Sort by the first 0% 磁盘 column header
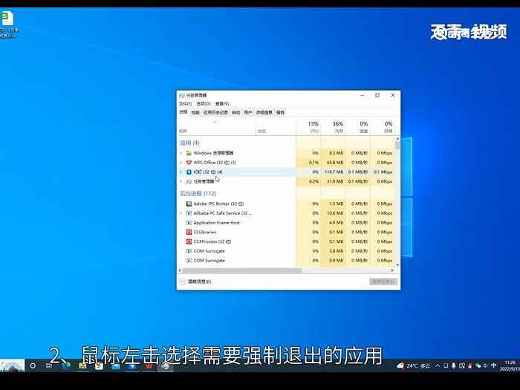The height and width of the screenshot is (390, 520). point(358,127)
